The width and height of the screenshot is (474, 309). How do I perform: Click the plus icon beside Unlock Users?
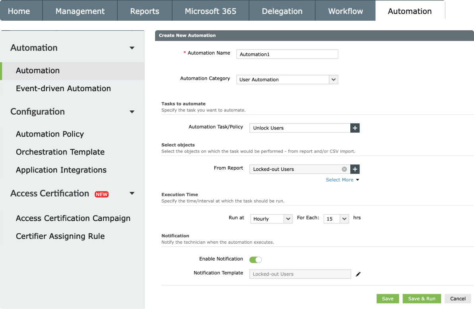(x=355, y=128)
